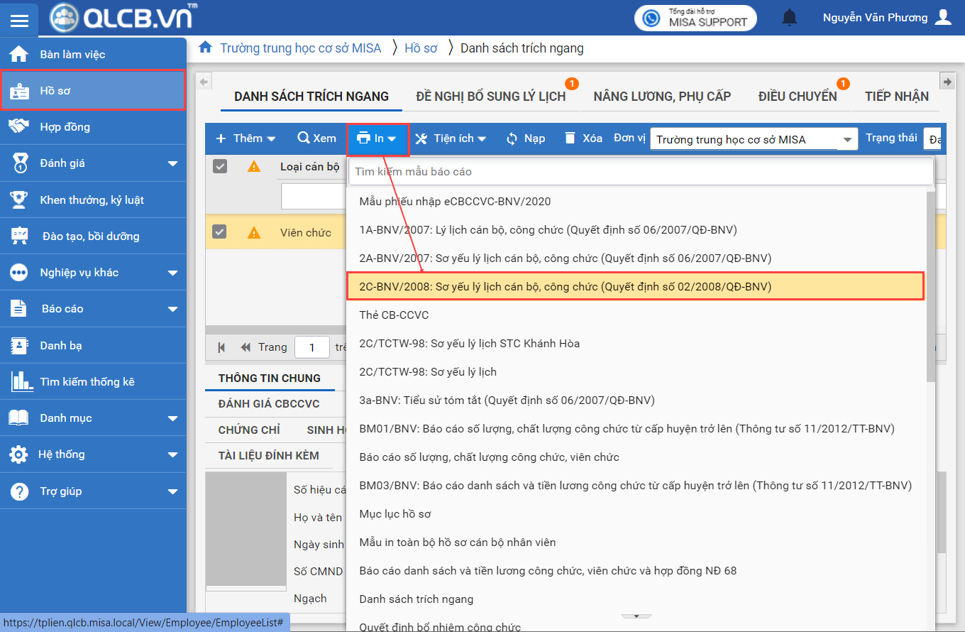Toggle the header select-all checkbox
965x632 pixels.
pyautogui.click(x=220, y=166)
